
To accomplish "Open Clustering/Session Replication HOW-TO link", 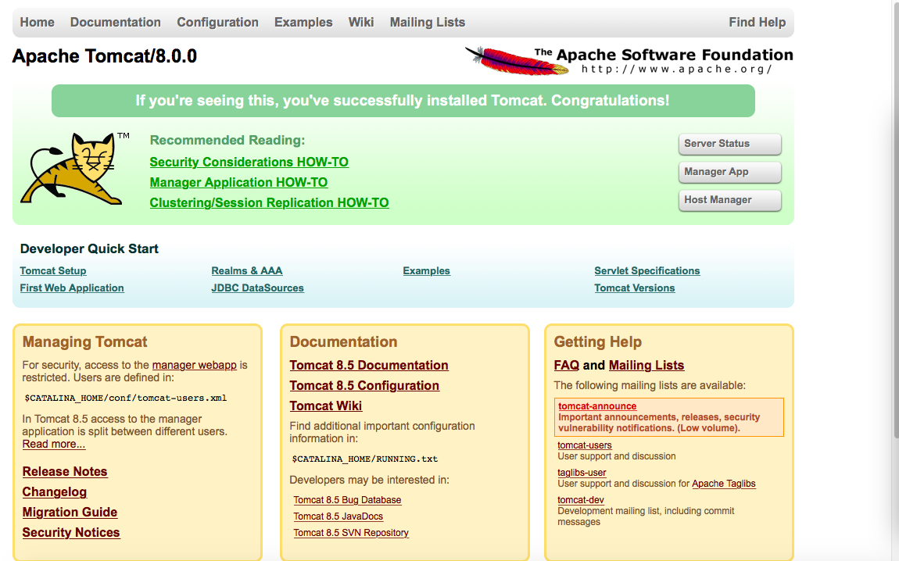I will pyautogui.click(x=269, y=203).
